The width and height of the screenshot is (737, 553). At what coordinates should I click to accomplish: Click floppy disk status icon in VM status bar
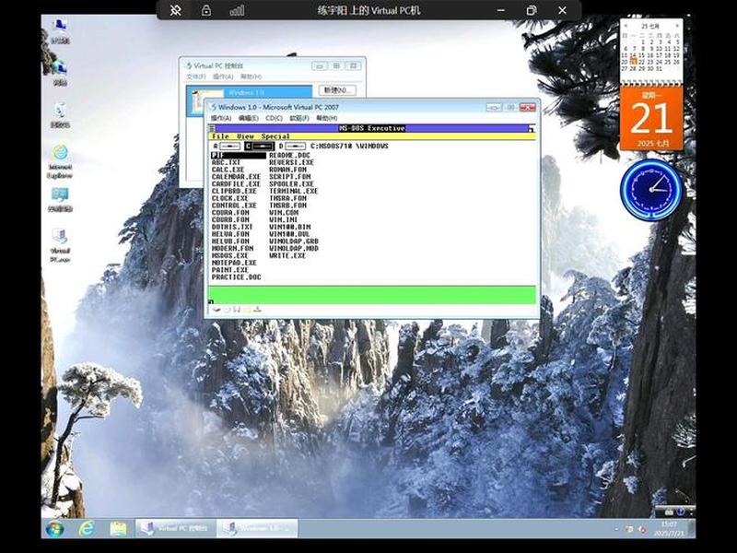237,310
